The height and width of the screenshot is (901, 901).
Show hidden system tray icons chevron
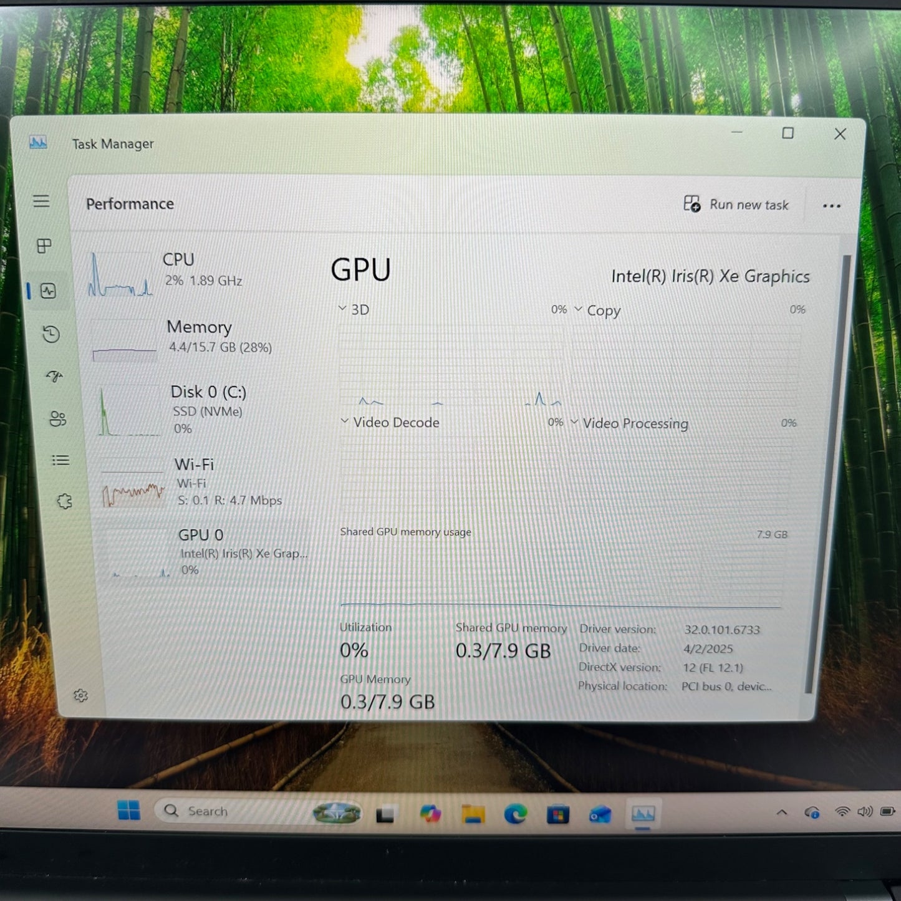tap(781, 812)
